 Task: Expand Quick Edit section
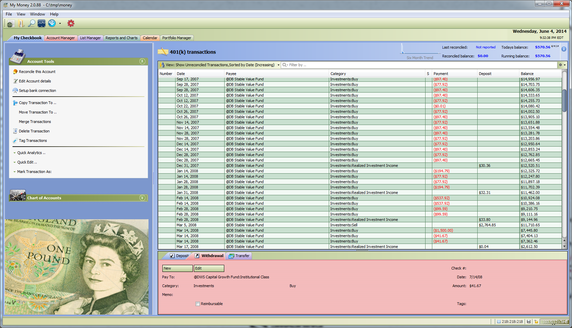point(15,162)
